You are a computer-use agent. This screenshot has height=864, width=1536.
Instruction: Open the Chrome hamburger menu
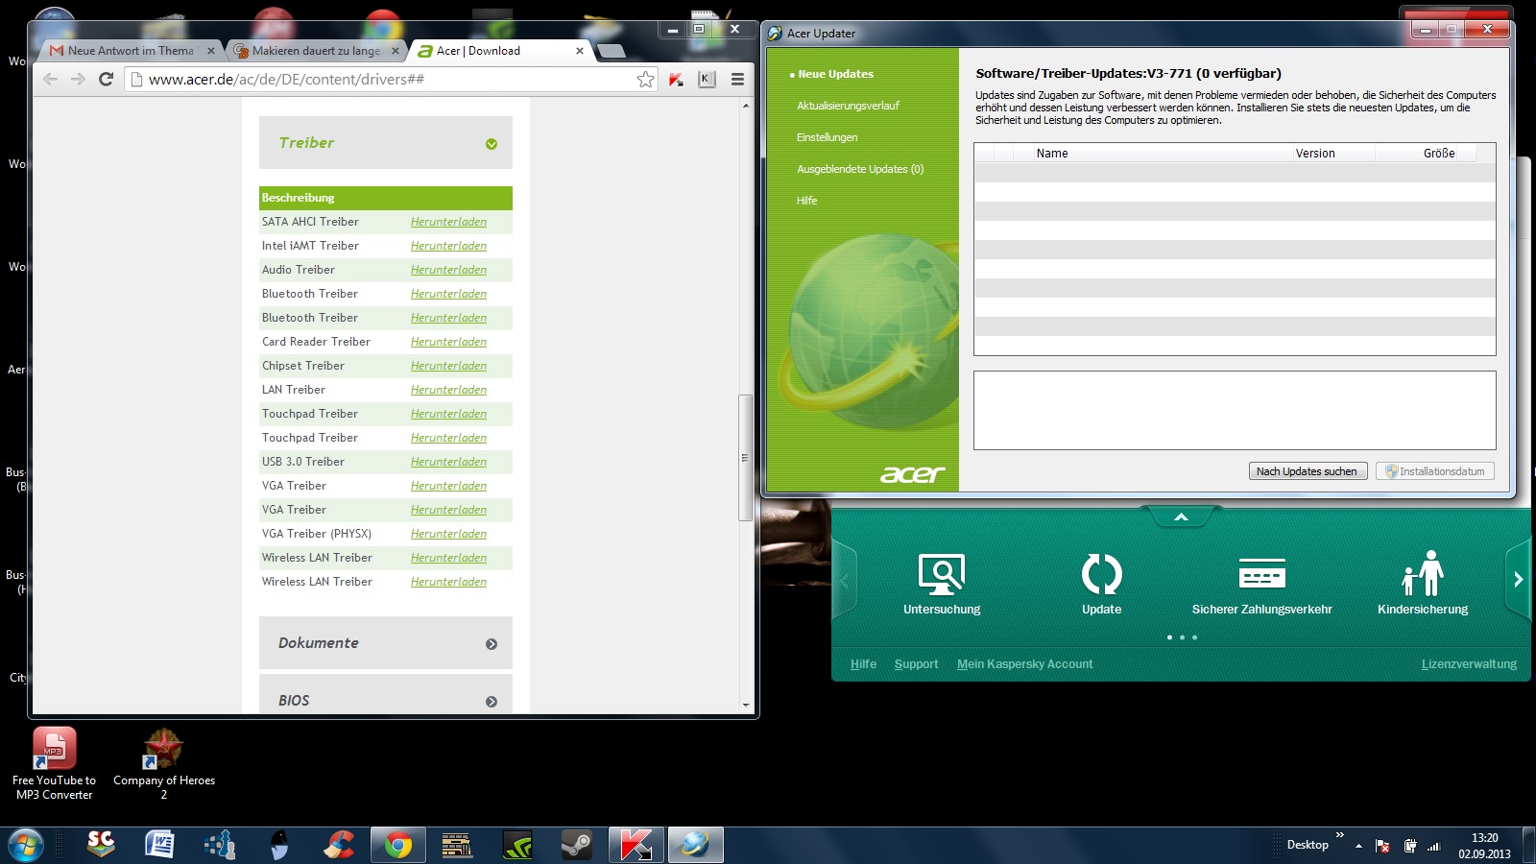pyautogui.click(x=737, y=79)
